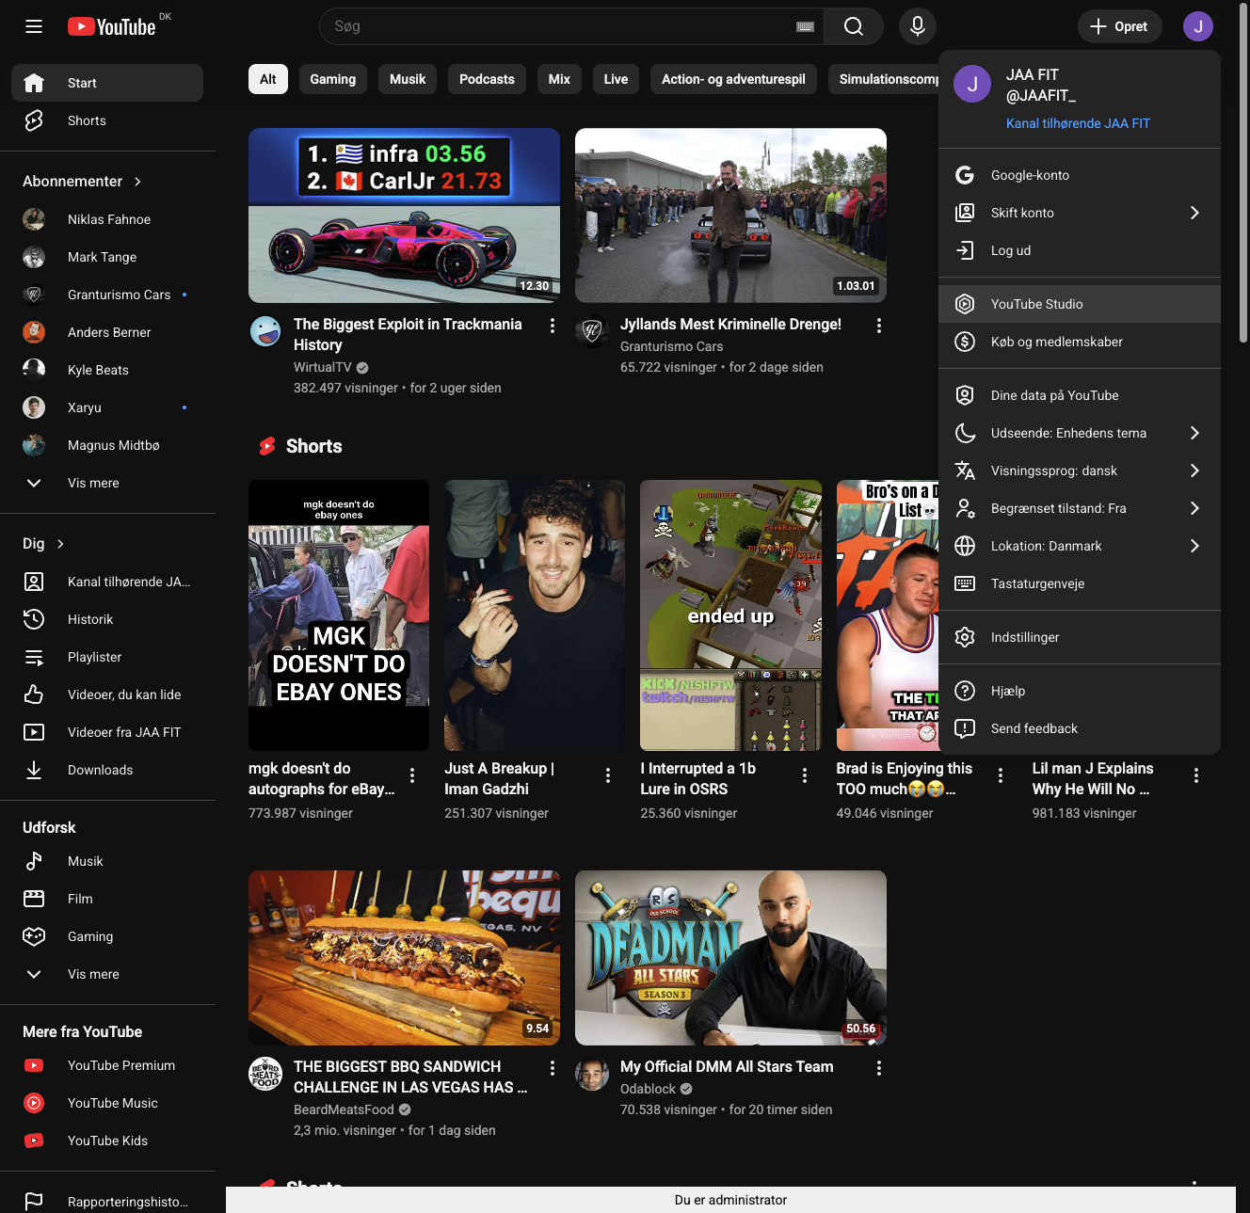Screen dimensions: 1250x1213
Task: Expand Vis mere under Udforsk
Action: click(x=107, y=974)
